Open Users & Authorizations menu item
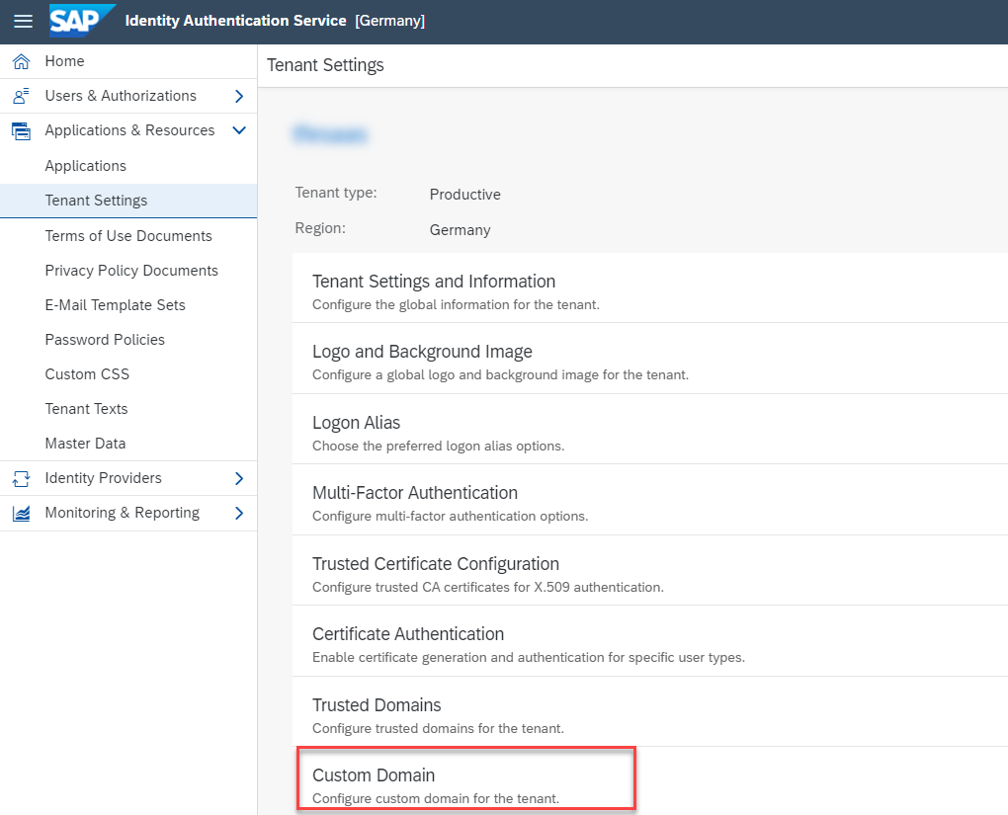 128,96
